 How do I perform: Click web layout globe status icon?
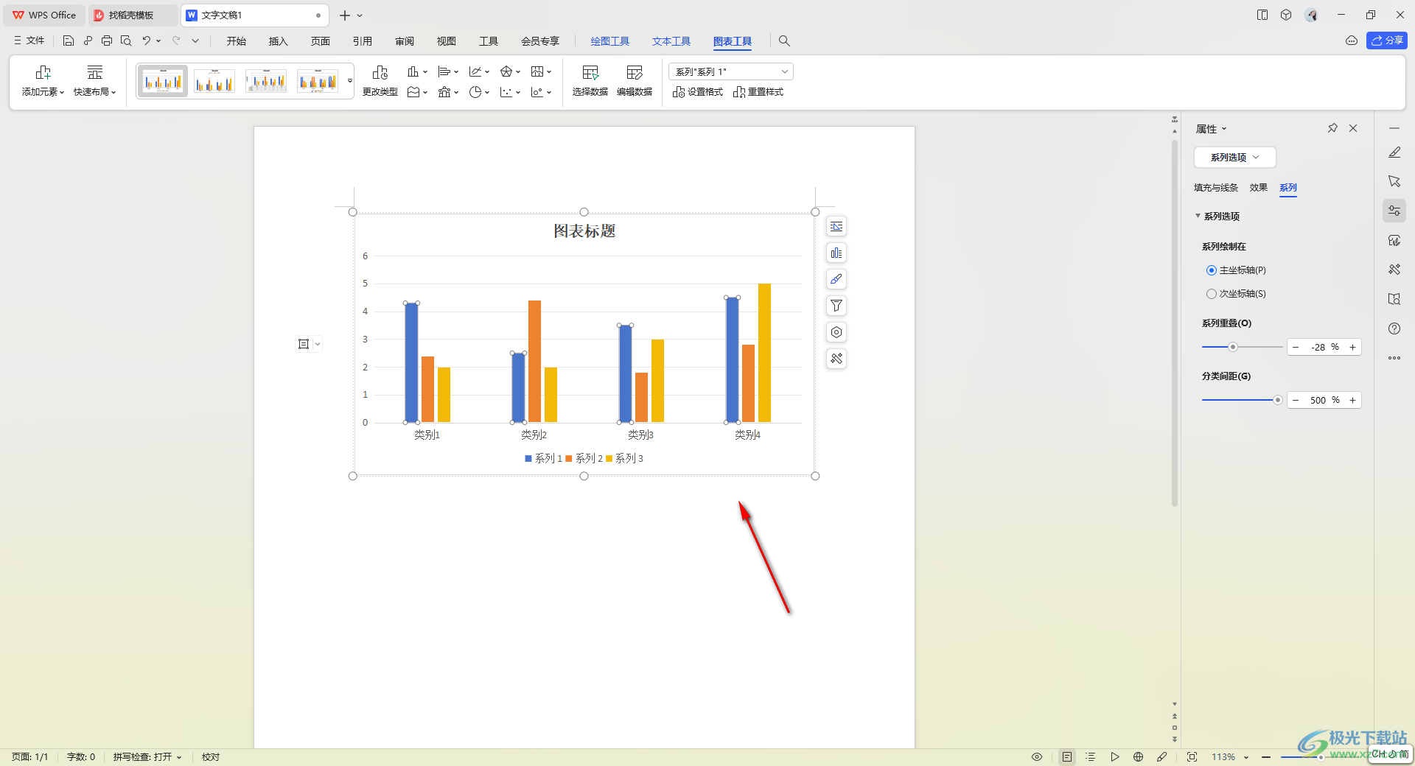(x=1138, y=757)
